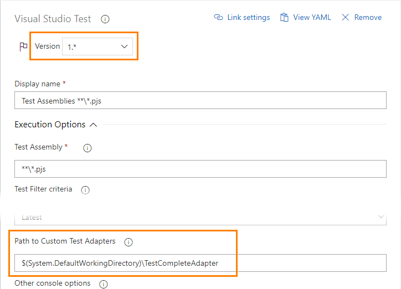Click the Path to Custom Test Adapters field
This screenshot has width=401, height=289.
point(200,263)
